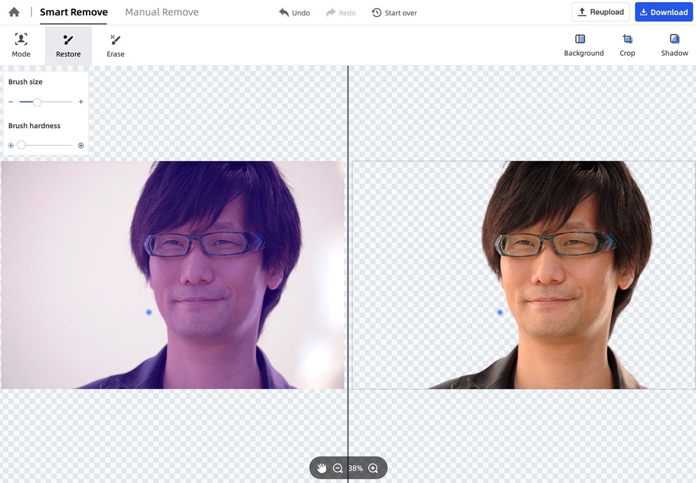
Task: Click Start over to reset edits
Action: pos(394,13)
